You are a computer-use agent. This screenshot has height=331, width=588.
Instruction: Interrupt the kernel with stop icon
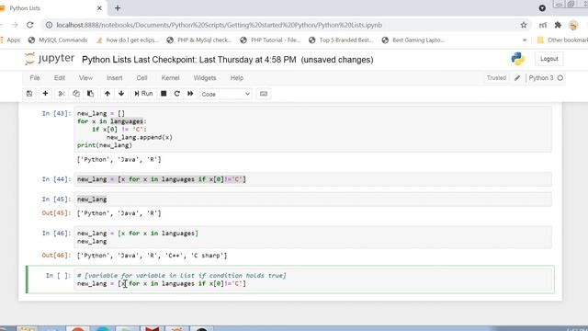click(164, 94)
